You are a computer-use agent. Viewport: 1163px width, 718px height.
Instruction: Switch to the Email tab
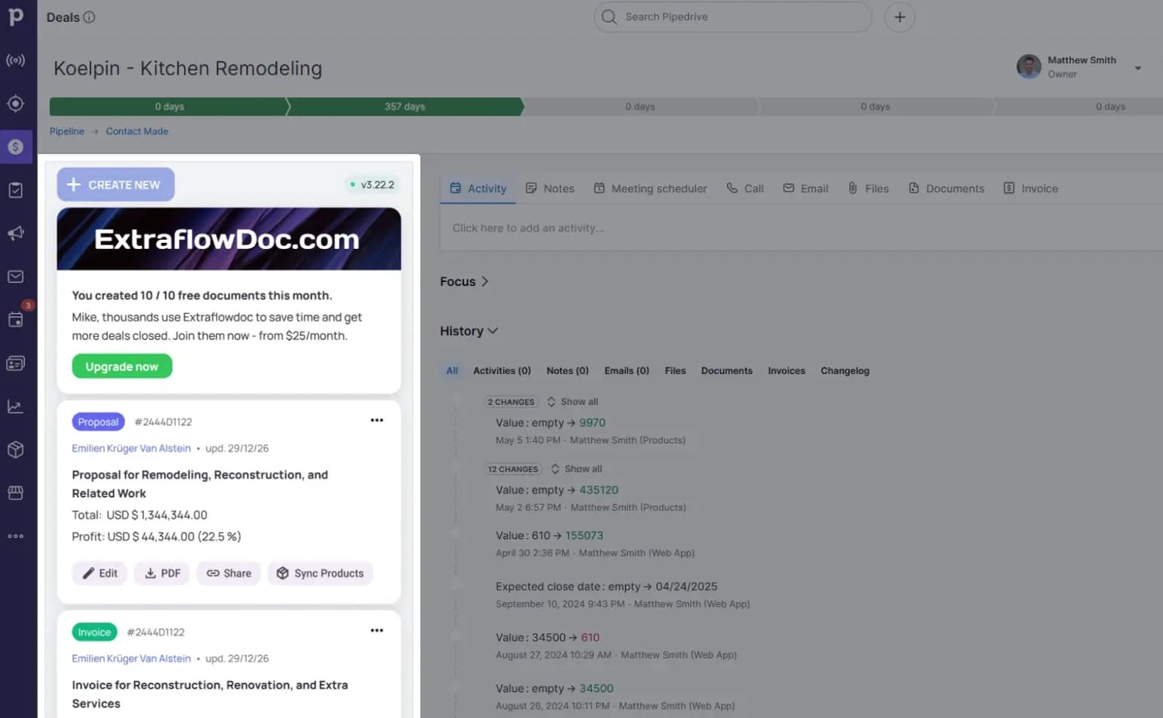pos(805,189)
